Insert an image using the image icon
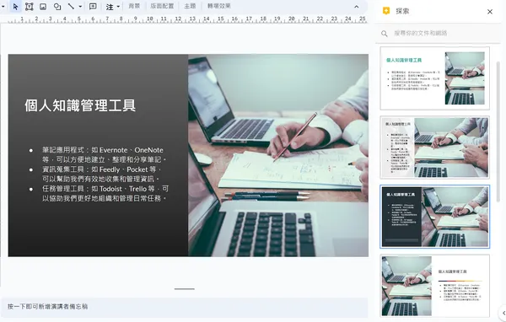The width and height of the screenshot is (506, 322). pyautogui.click(x=43, y=7)
